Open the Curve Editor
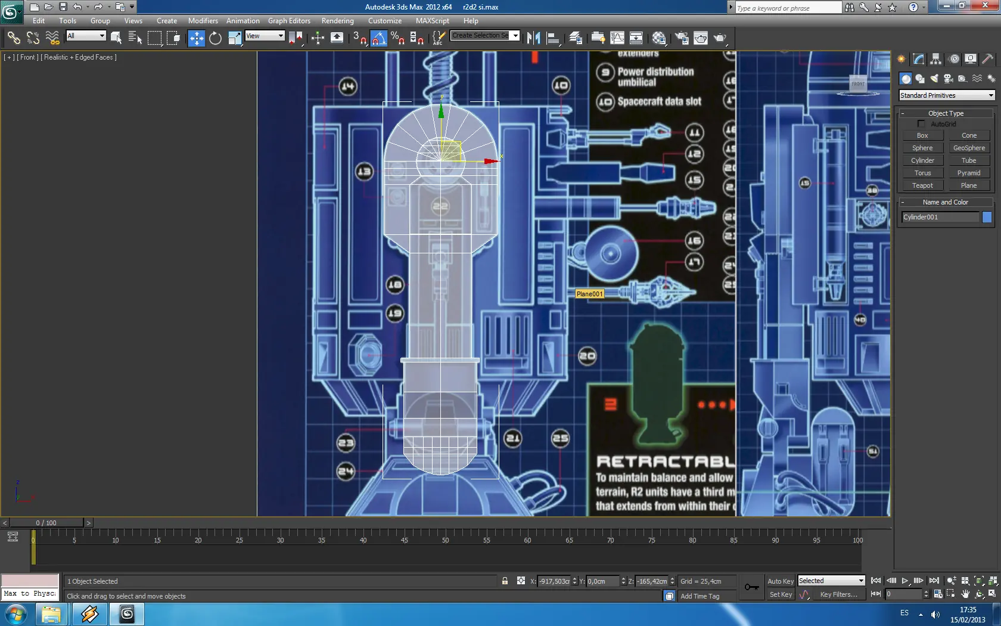 [617, 38]
